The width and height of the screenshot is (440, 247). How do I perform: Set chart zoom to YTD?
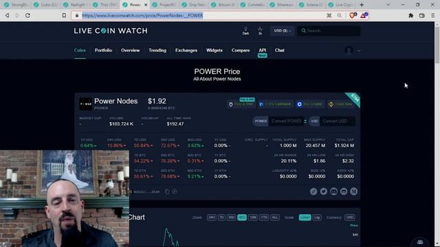pyautogui.click(x=264, y=217)
